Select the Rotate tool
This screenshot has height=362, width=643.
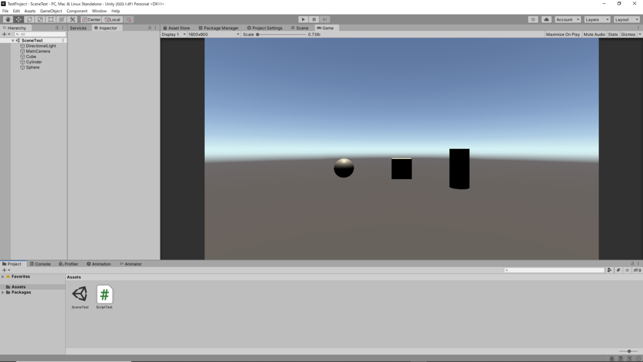coord(29,19)
